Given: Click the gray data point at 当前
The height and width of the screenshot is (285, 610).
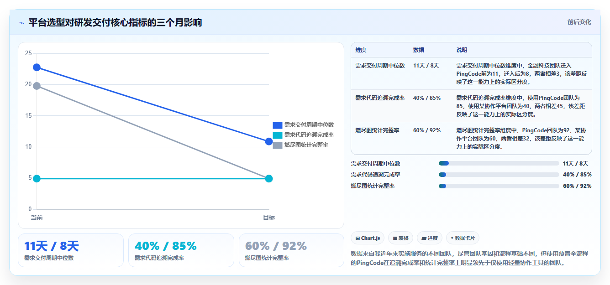Looking at the screenshot, I should coord(37,86).
